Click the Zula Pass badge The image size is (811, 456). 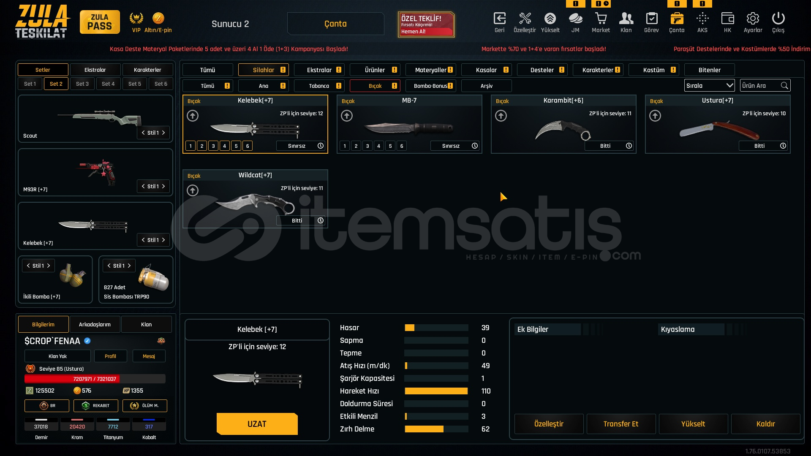100,22
